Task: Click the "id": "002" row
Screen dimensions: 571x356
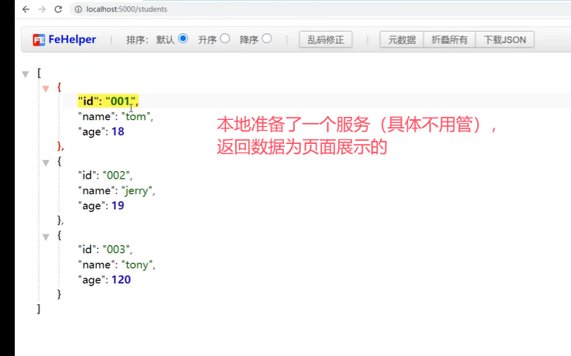Action: click(x=106, y=176)
